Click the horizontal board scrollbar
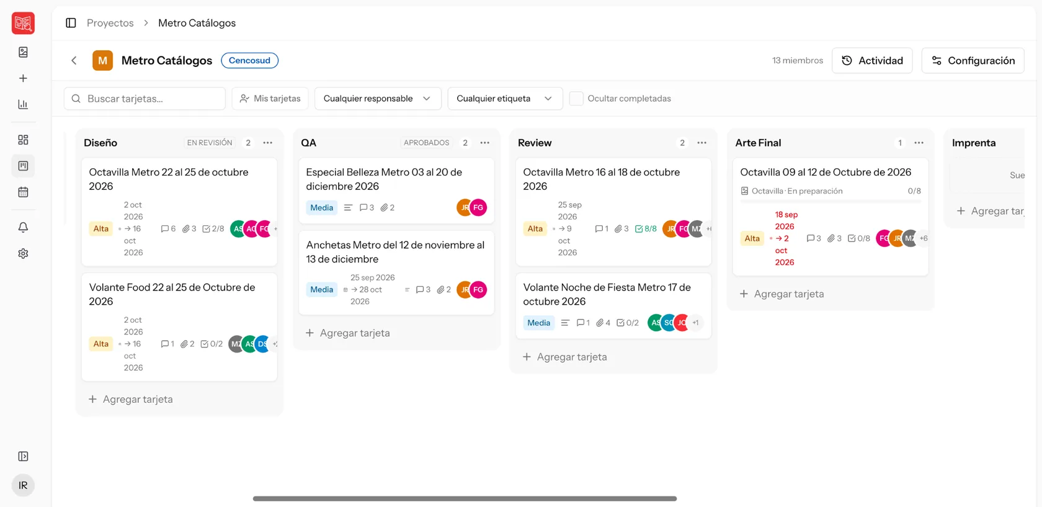1042x507 pixels. (x=465, y=498)
